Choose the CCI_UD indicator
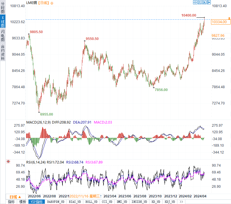Viewport: 231px width, 204px height. 107,202
